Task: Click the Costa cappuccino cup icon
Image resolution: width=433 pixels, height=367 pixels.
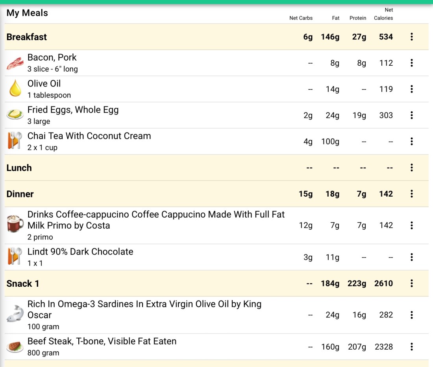Action: click(15, 224)
